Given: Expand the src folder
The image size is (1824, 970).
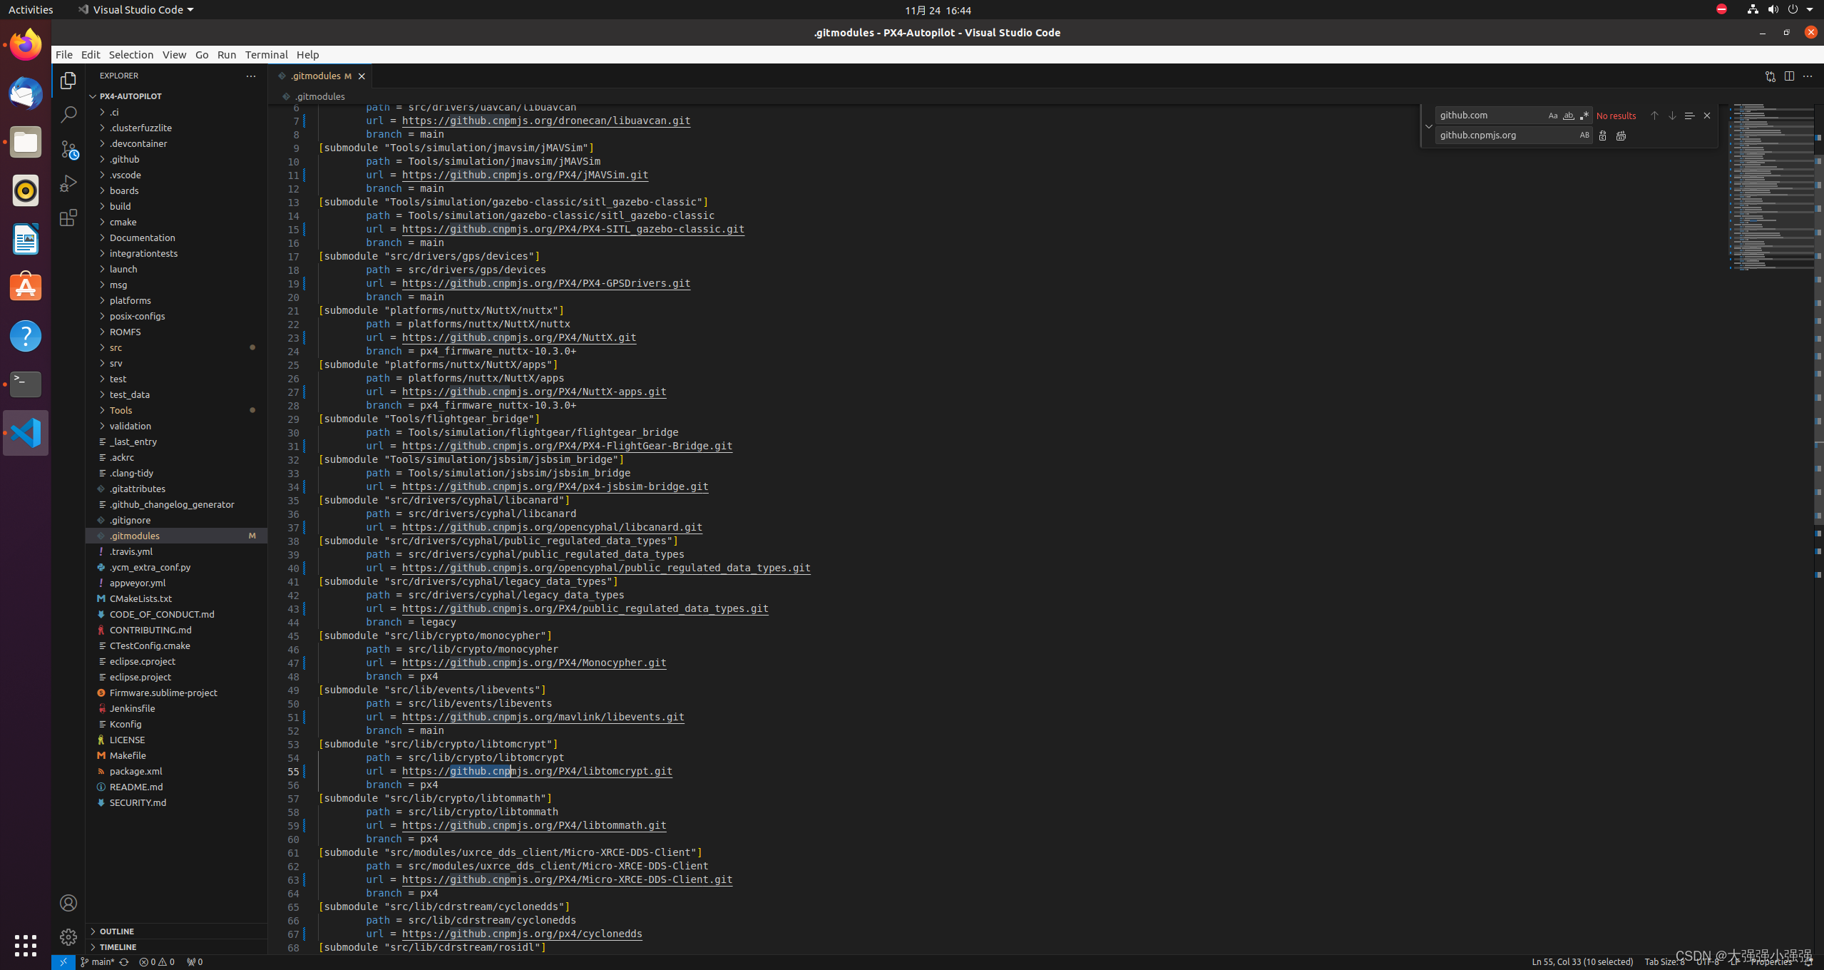Looking at the screenshot, I should coord(116,347).
